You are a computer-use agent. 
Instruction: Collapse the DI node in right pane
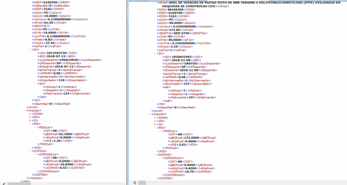click(155, 54)
